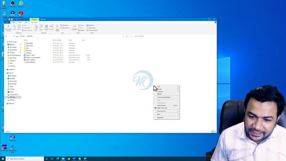Open the View submenu in context menu
286x161 pixels.
pyautogui.click(x=167, y=86)
